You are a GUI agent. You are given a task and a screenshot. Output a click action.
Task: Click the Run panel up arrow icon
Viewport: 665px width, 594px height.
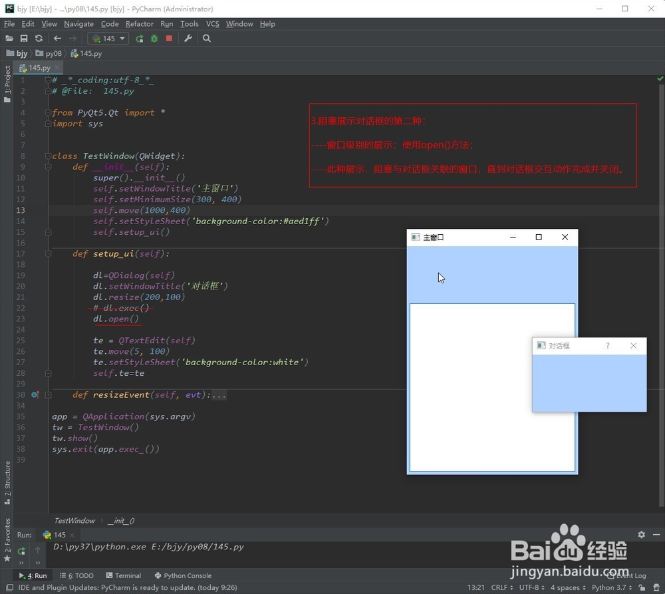pos(38,550)
